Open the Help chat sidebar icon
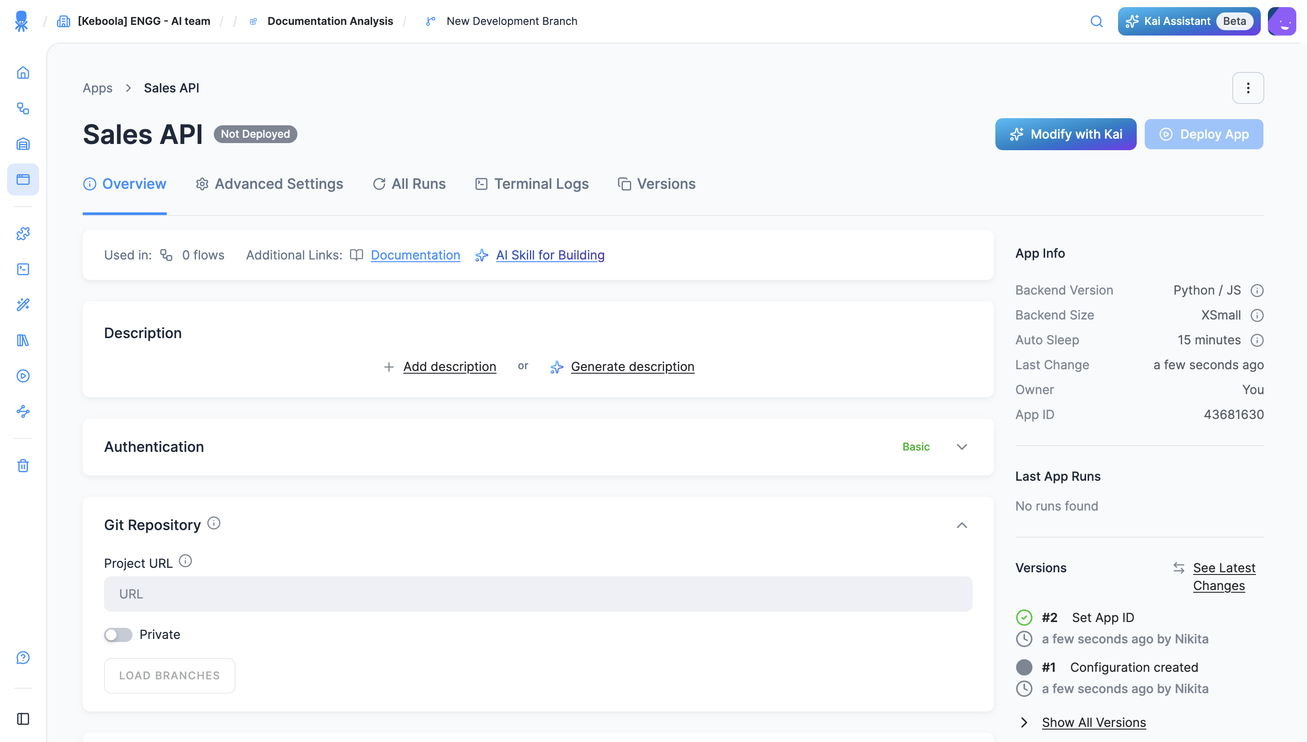This screenshot has height=742, width=1307. 23,658
